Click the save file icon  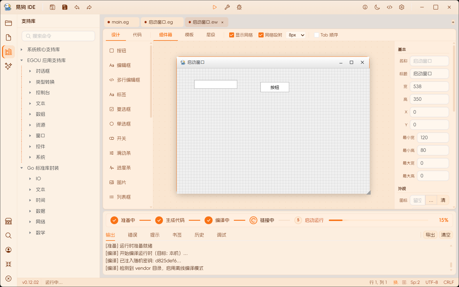coord(52,7)
